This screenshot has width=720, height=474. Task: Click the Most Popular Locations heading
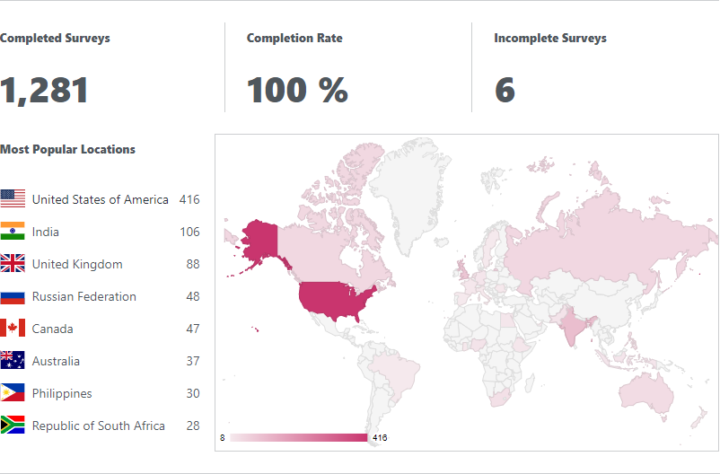(x=68, y=149)
